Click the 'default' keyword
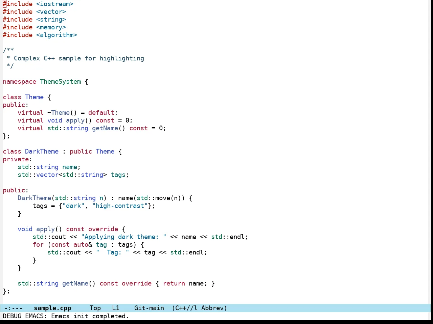Screen dimensions: 433x324 101,113
